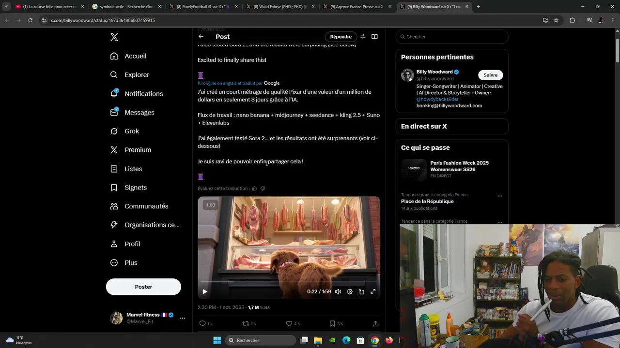Open Signets bookmarks in the sidebar
The height and width of the screenshot is (348, 620).
pyautogui.click(x=128, y=188)
